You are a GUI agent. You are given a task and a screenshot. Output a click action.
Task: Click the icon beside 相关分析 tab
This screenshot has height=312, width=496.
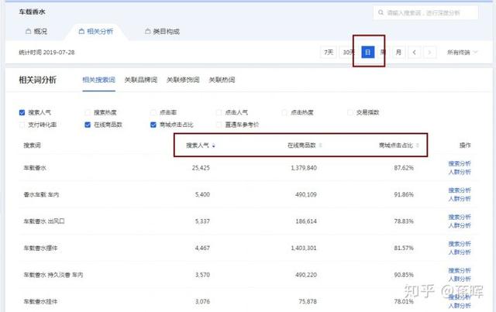tap(81, 31)
